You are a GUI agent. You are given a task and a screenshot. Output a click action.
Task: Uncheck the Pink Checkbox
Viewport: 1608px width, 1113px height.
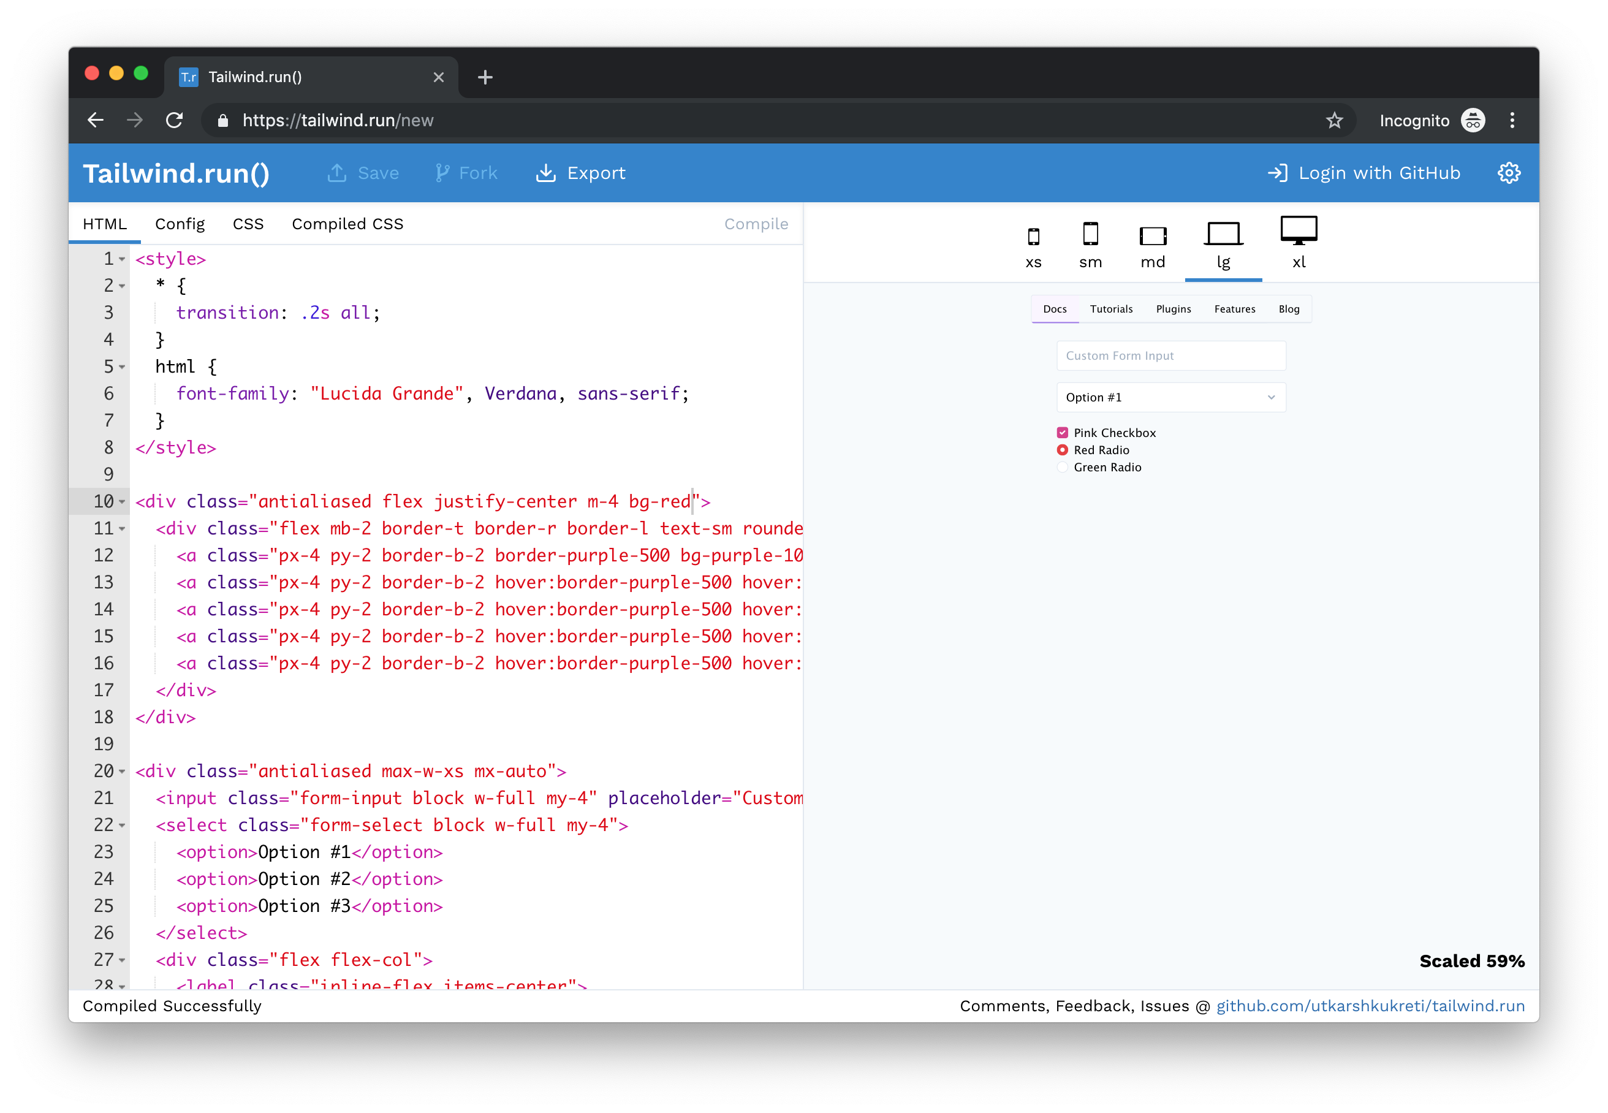(1062, 433)
